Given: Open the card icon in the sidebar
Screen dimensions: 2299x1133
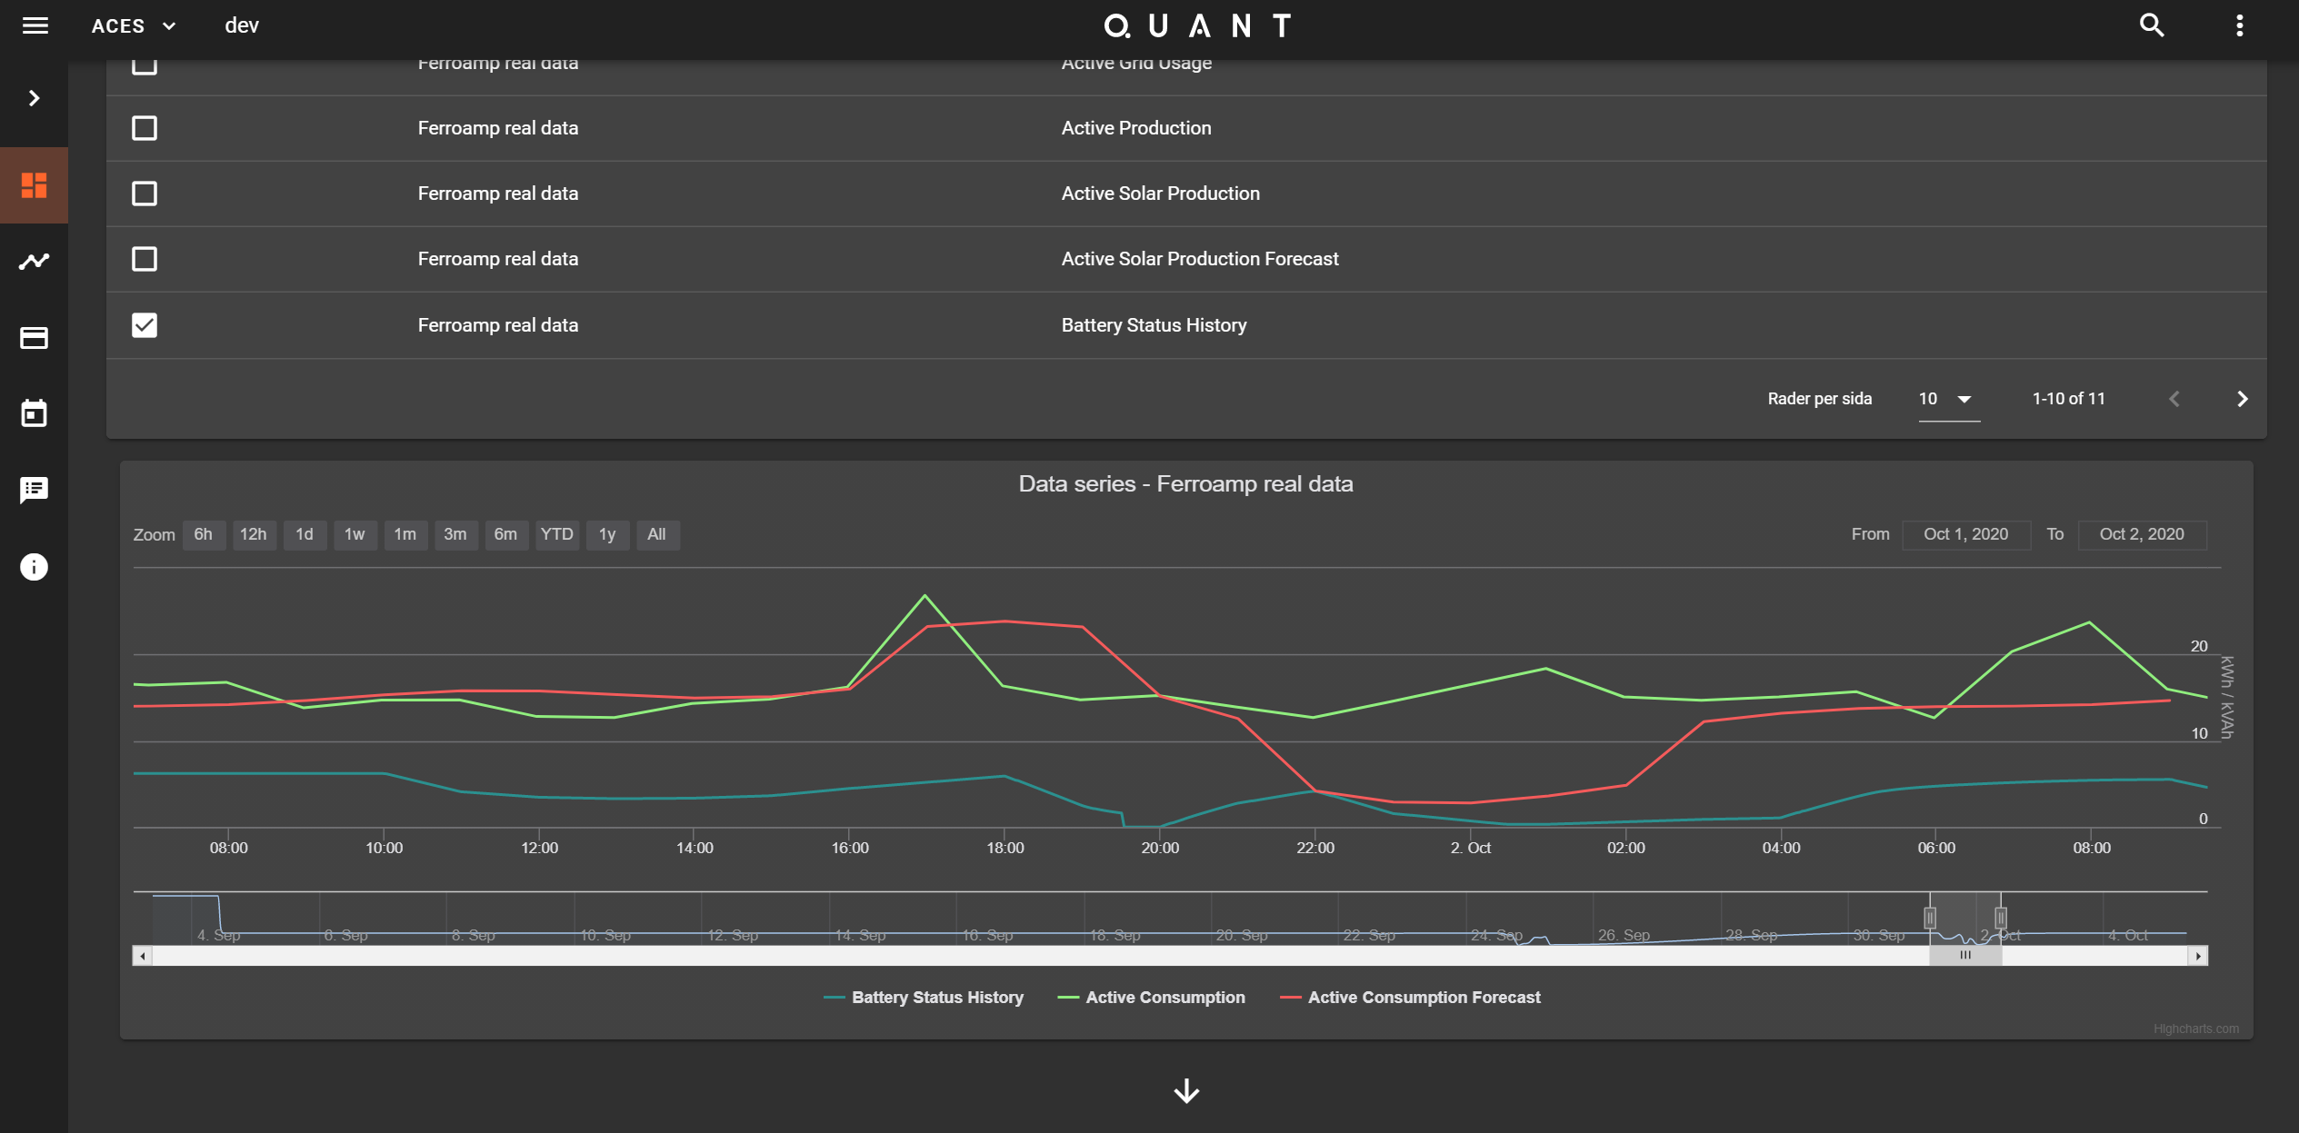Looking at the screenshot, I should click(x=35, y=338).
